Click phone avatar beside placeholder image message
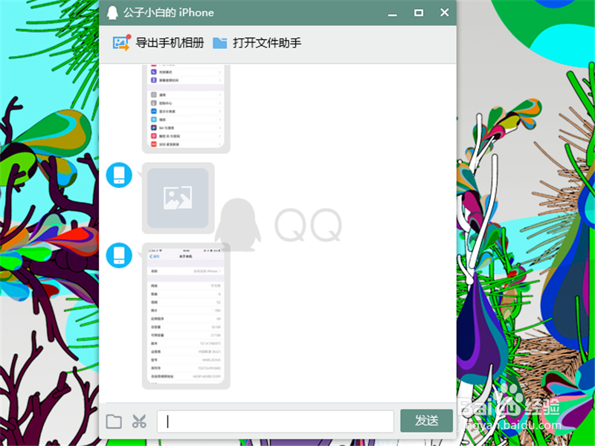Image resolution: width=595 pixels, height=446 pixels. (119, 175)
